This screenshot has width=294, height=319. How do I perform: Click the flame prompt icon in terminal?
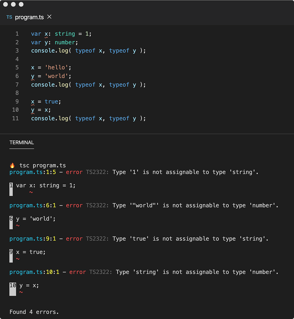(x=12, y=166)
